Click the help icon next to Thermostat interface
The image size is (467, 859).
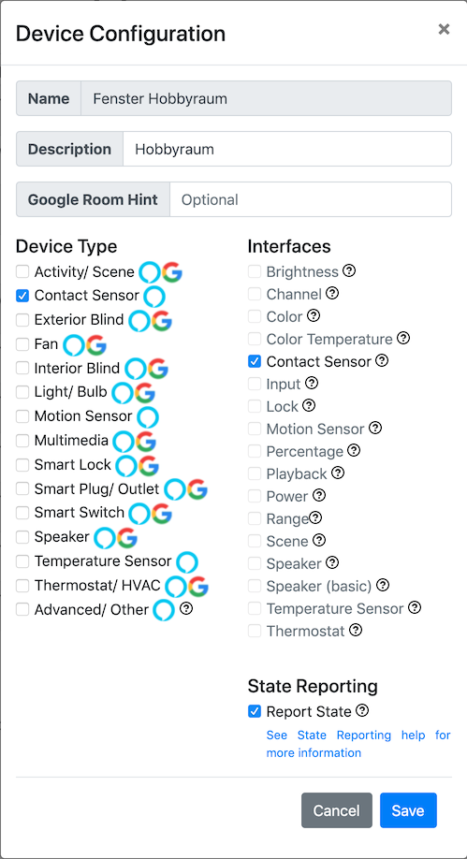point(356,630)
